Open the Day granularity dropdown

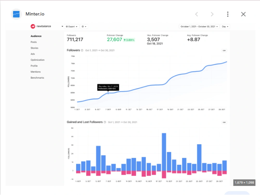click(225, 27)
